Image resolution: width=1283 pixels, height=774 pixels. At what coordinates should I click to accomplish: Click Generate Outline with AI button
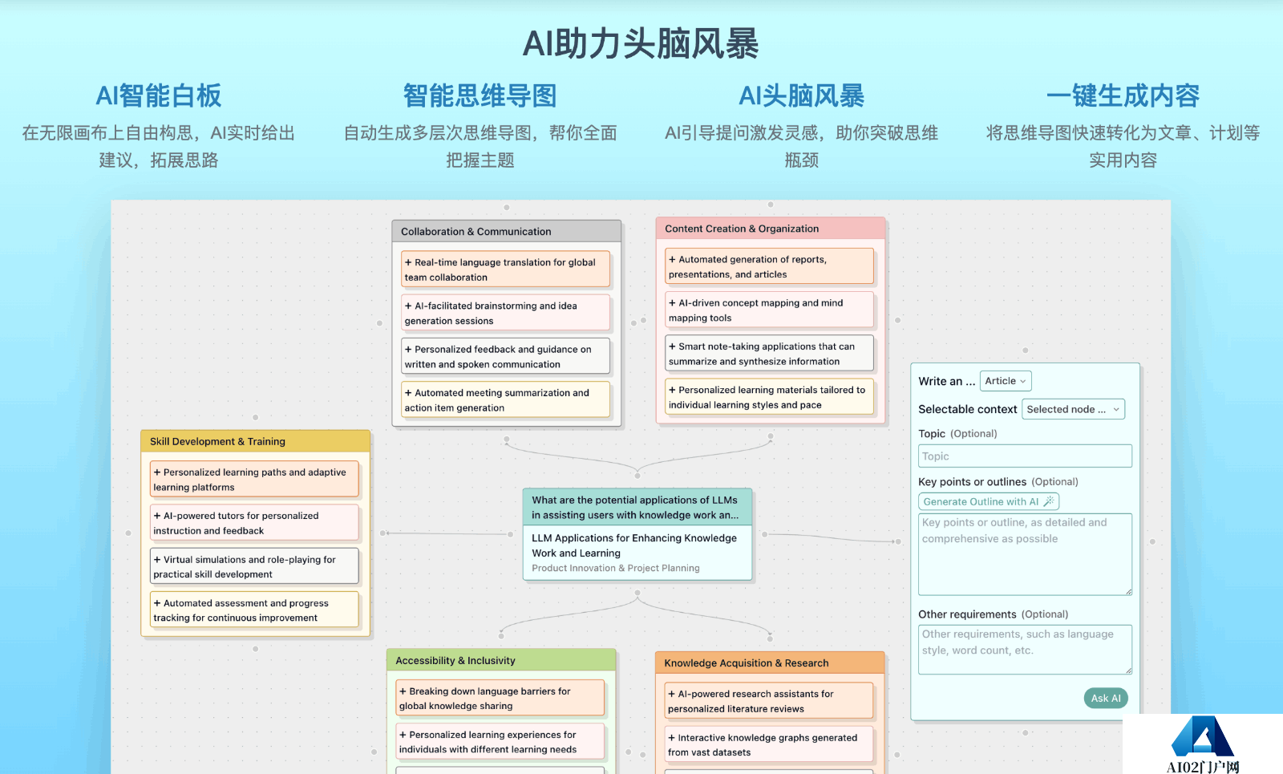[x=989, y=502]
